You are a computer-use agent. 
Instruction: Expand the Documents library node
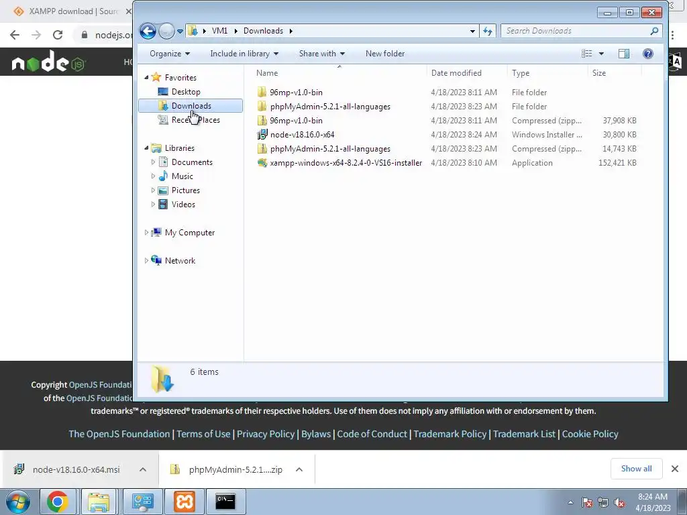coord(153,162)
